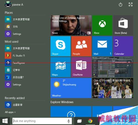This screenshot has height=125, width=138.
Task: Click the microphone icon in search box
Action: [68, 121]
